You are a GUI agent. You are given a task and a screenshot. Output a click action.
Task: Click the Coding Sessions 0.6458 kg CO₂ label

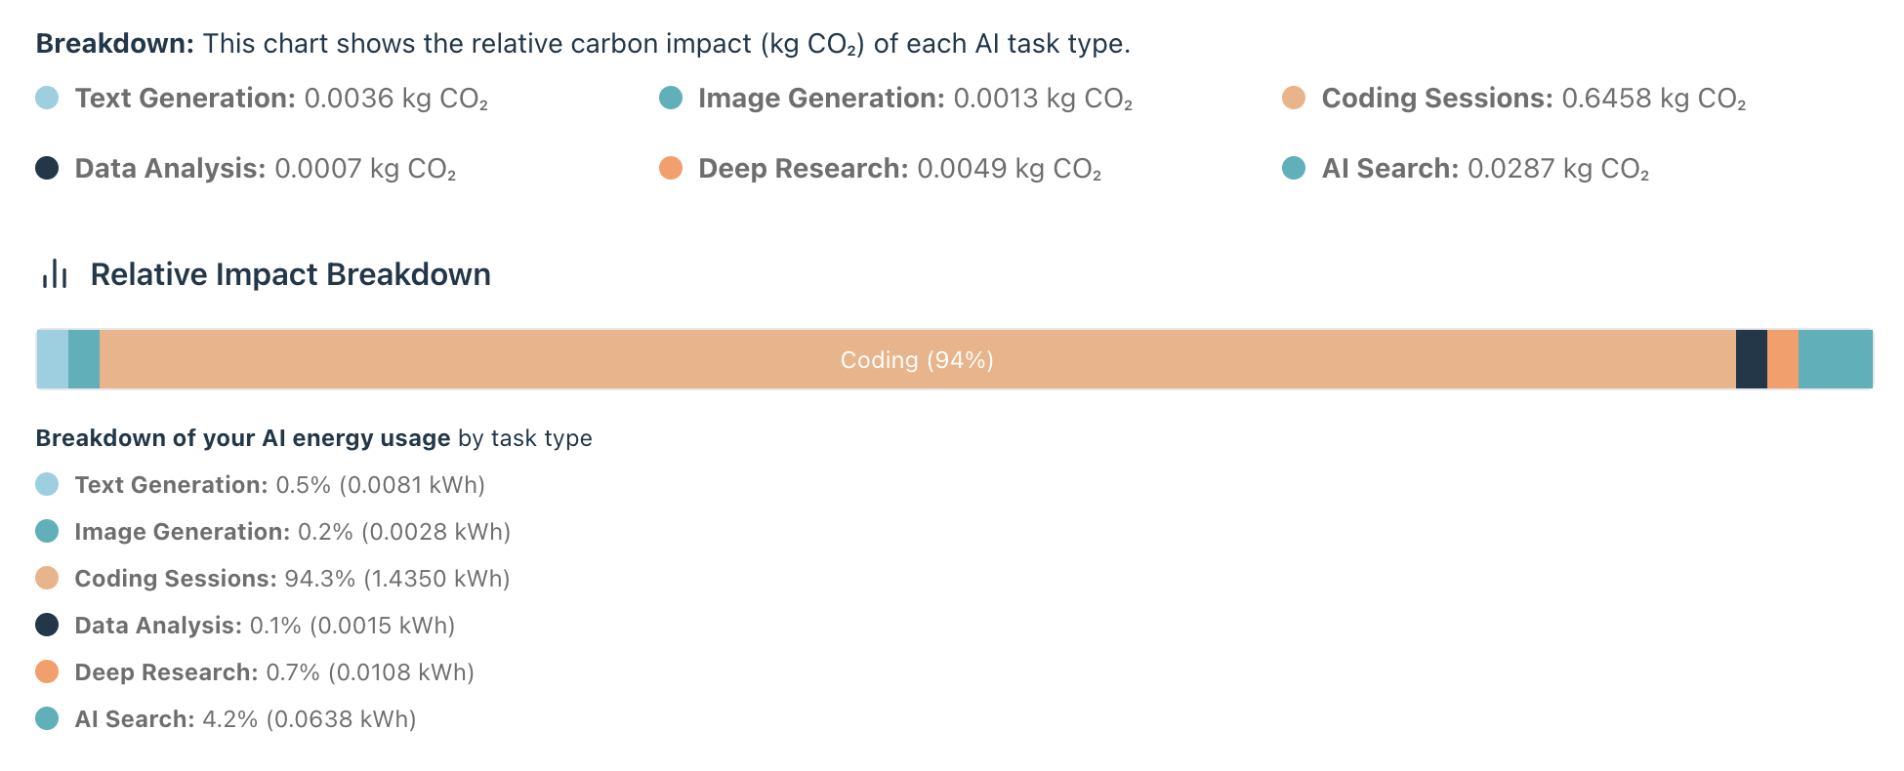(1533, 99)
